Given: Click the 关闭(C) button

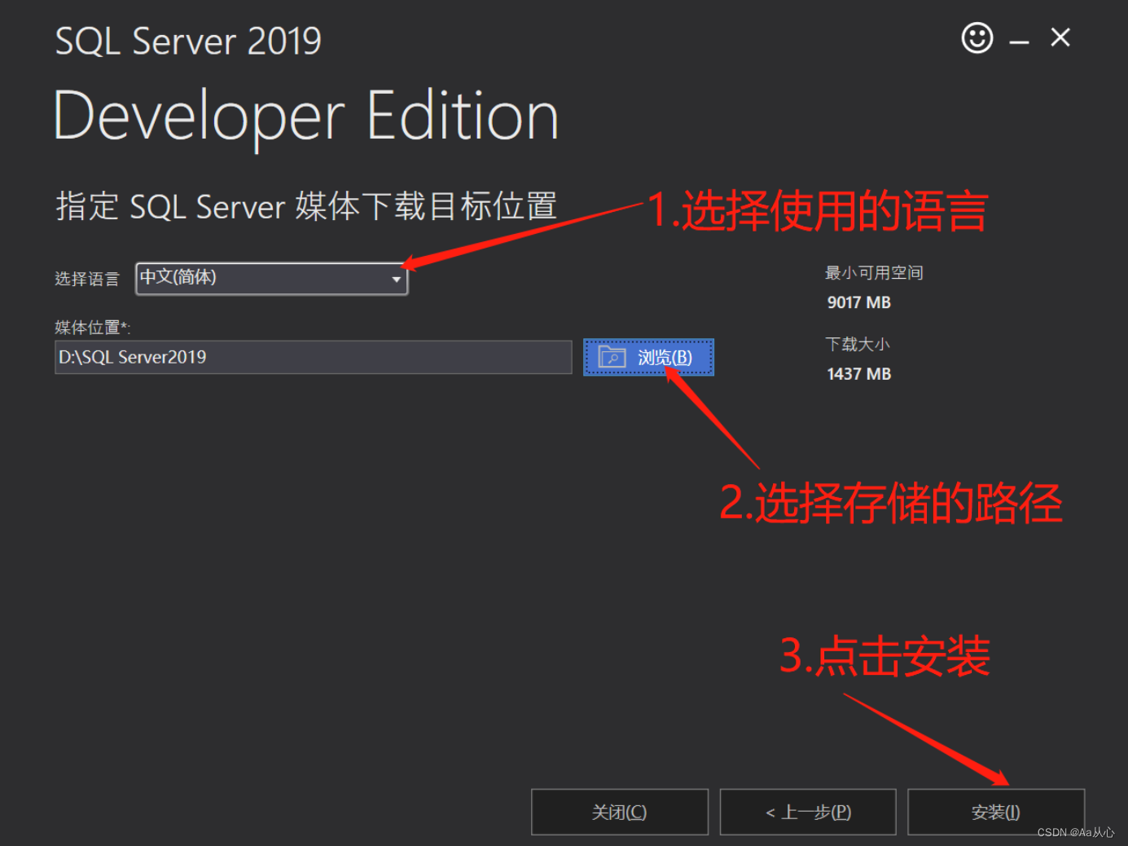Looking at the screenshot, I should point(620,812).
